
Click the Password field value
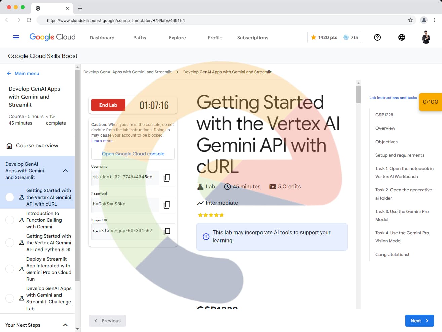[125, 205]
